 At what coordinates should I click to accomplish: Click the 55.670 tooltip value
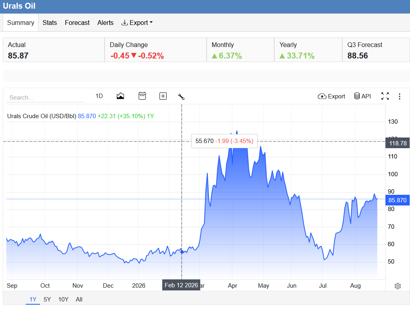205,141
